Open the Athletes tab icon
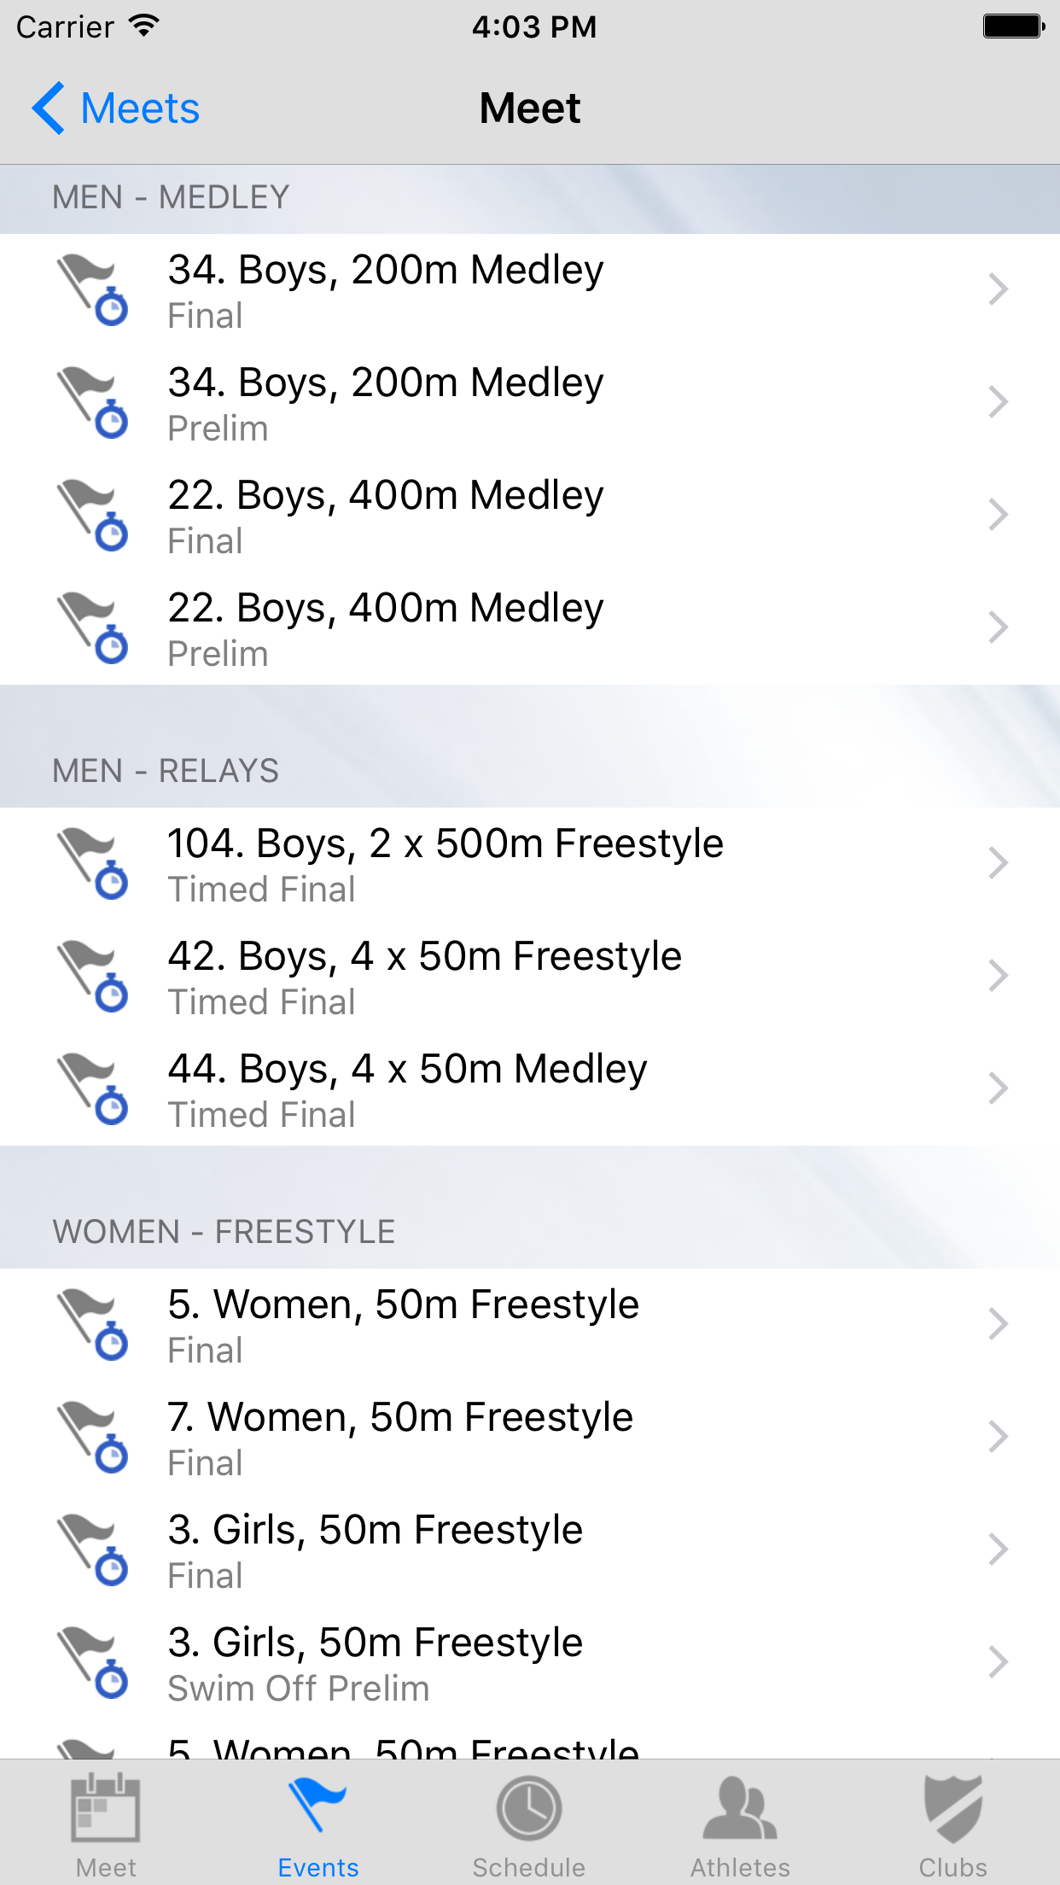The width and height of the screenshot is (1060, 1885). coord(740,1808)
